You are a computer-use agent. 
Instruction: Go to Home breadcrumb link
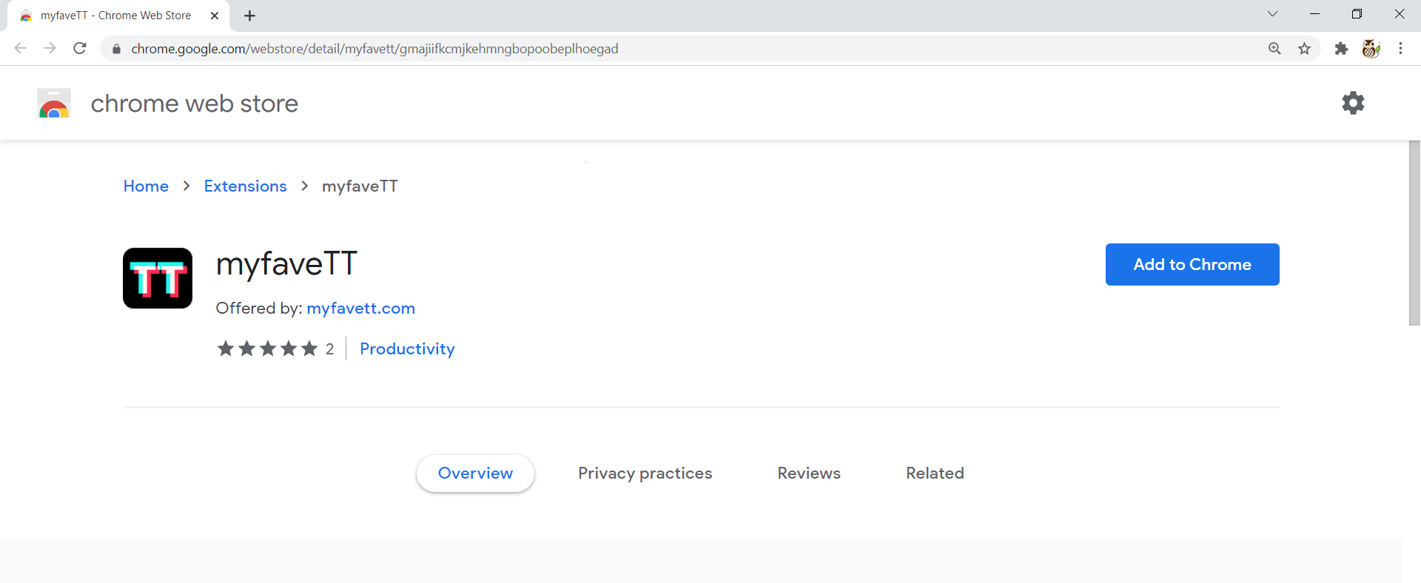click(x=146, y=186)
